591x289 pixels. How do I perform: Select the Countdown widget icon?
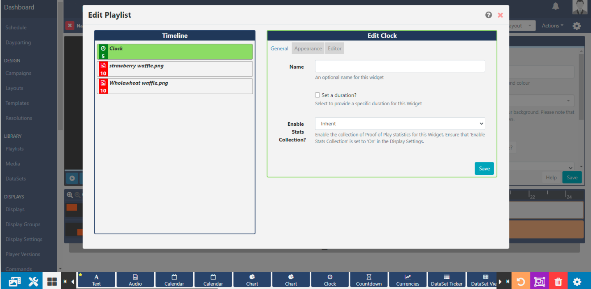point(369,280)
